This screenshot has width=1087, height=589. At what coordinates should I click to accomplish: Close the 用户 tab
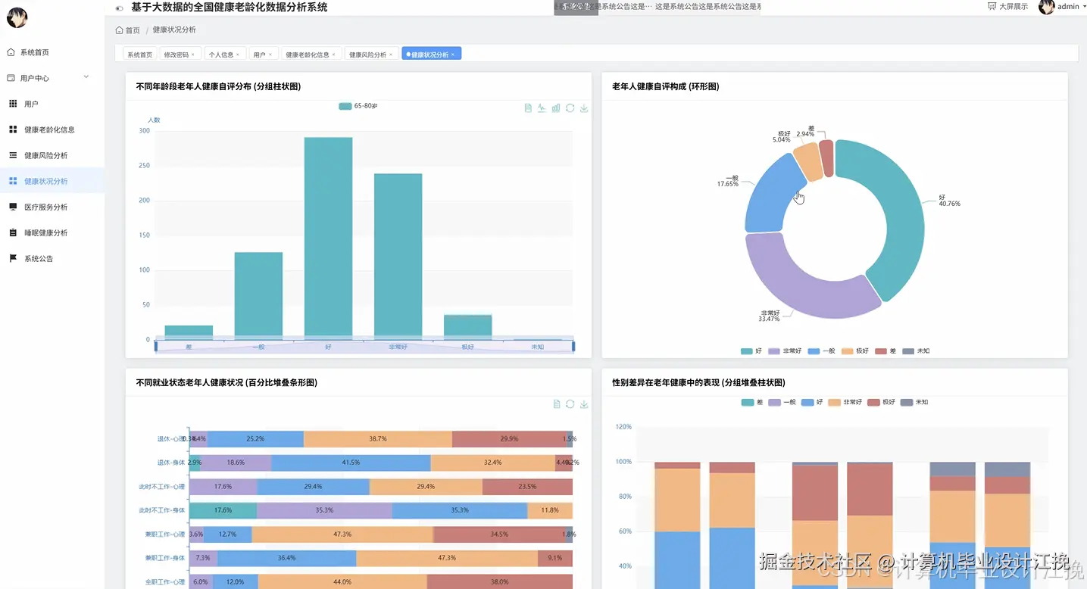coord(270,55)
